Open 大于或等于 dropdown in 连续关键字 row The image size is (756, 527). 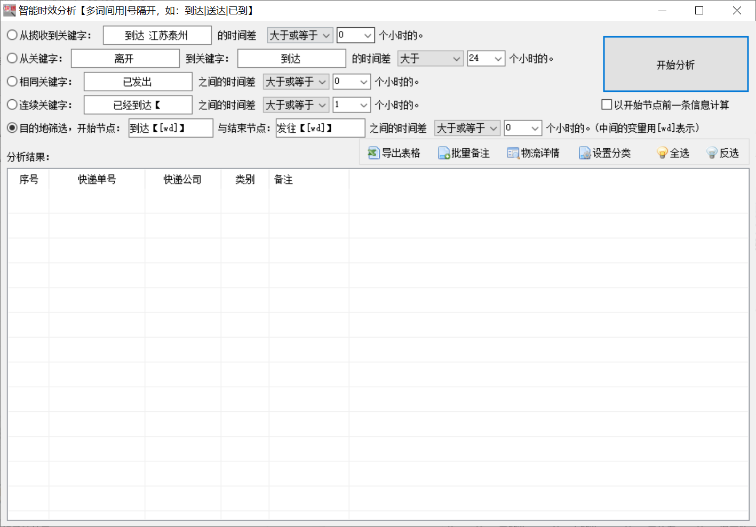pos(296,105)
